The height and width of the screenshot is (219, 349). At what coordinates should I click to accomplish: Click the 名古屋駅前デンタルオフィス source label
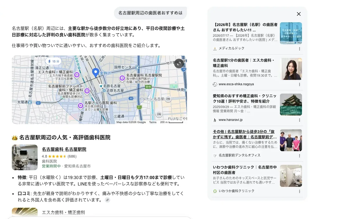click(x=239, y=155)
